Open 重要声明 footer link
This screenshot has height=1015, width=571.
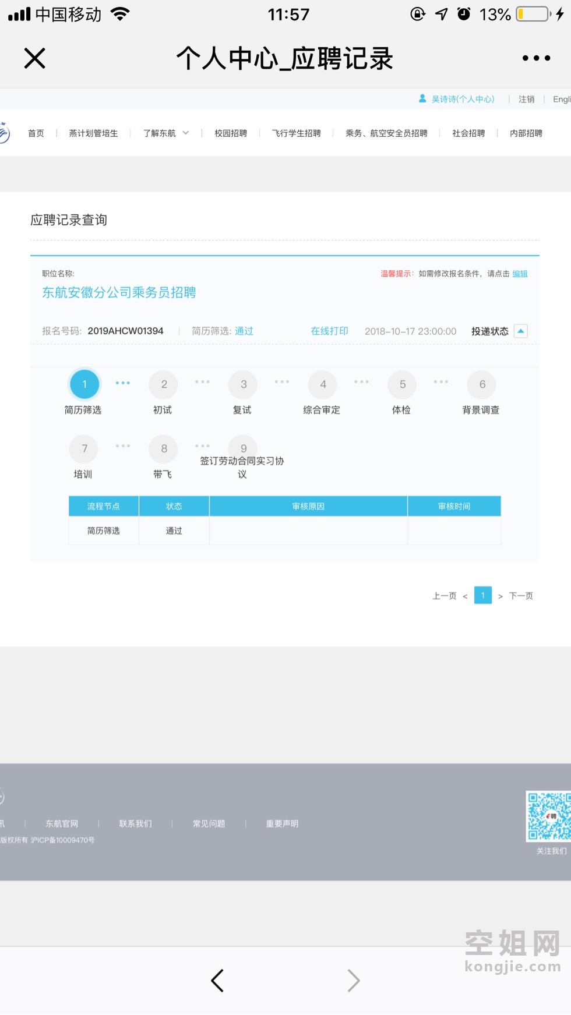(x=282, y=823)
